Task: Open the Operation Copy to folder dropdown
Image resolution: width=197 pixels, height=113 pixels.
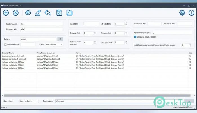Action: tap(29, 101)
